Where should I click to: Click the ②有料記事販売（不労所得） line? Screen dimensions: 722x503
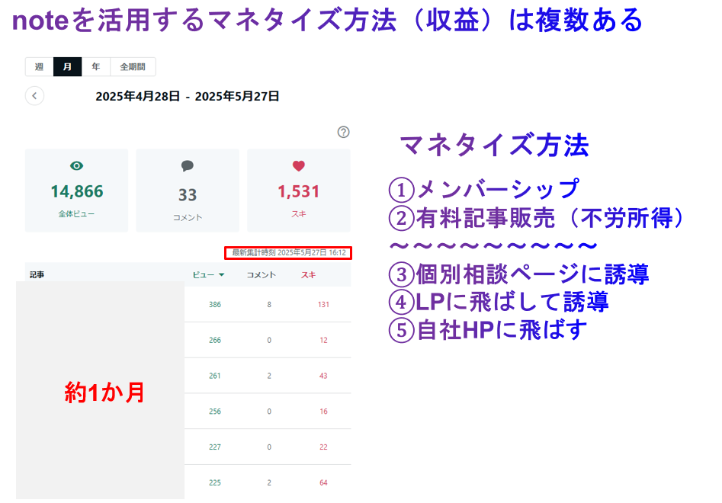click(538, 218)
